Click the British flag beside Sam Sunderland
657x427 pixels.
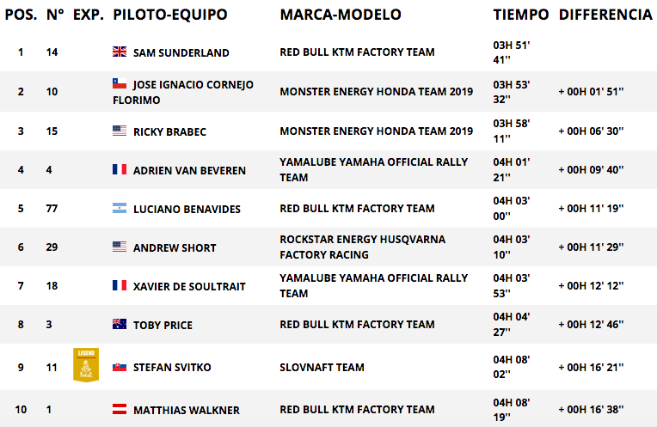120,52
